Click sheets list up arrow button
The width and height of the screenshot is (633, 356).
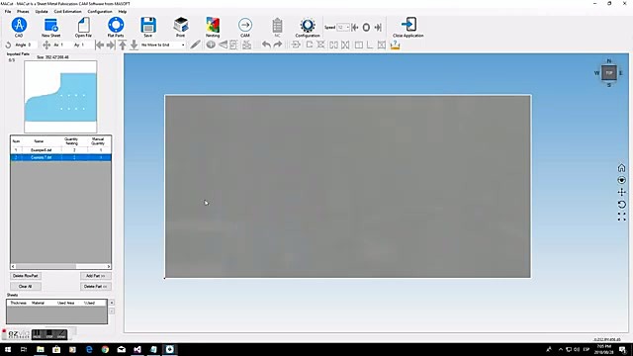click(x=112, y=303)
